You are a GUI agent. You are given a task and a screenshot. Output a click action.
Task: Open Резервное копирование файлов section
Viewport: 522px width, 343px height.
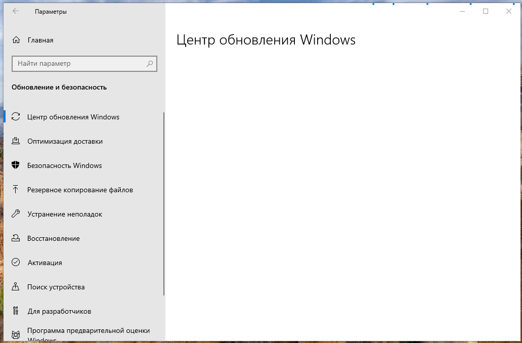tap(80, 190)
